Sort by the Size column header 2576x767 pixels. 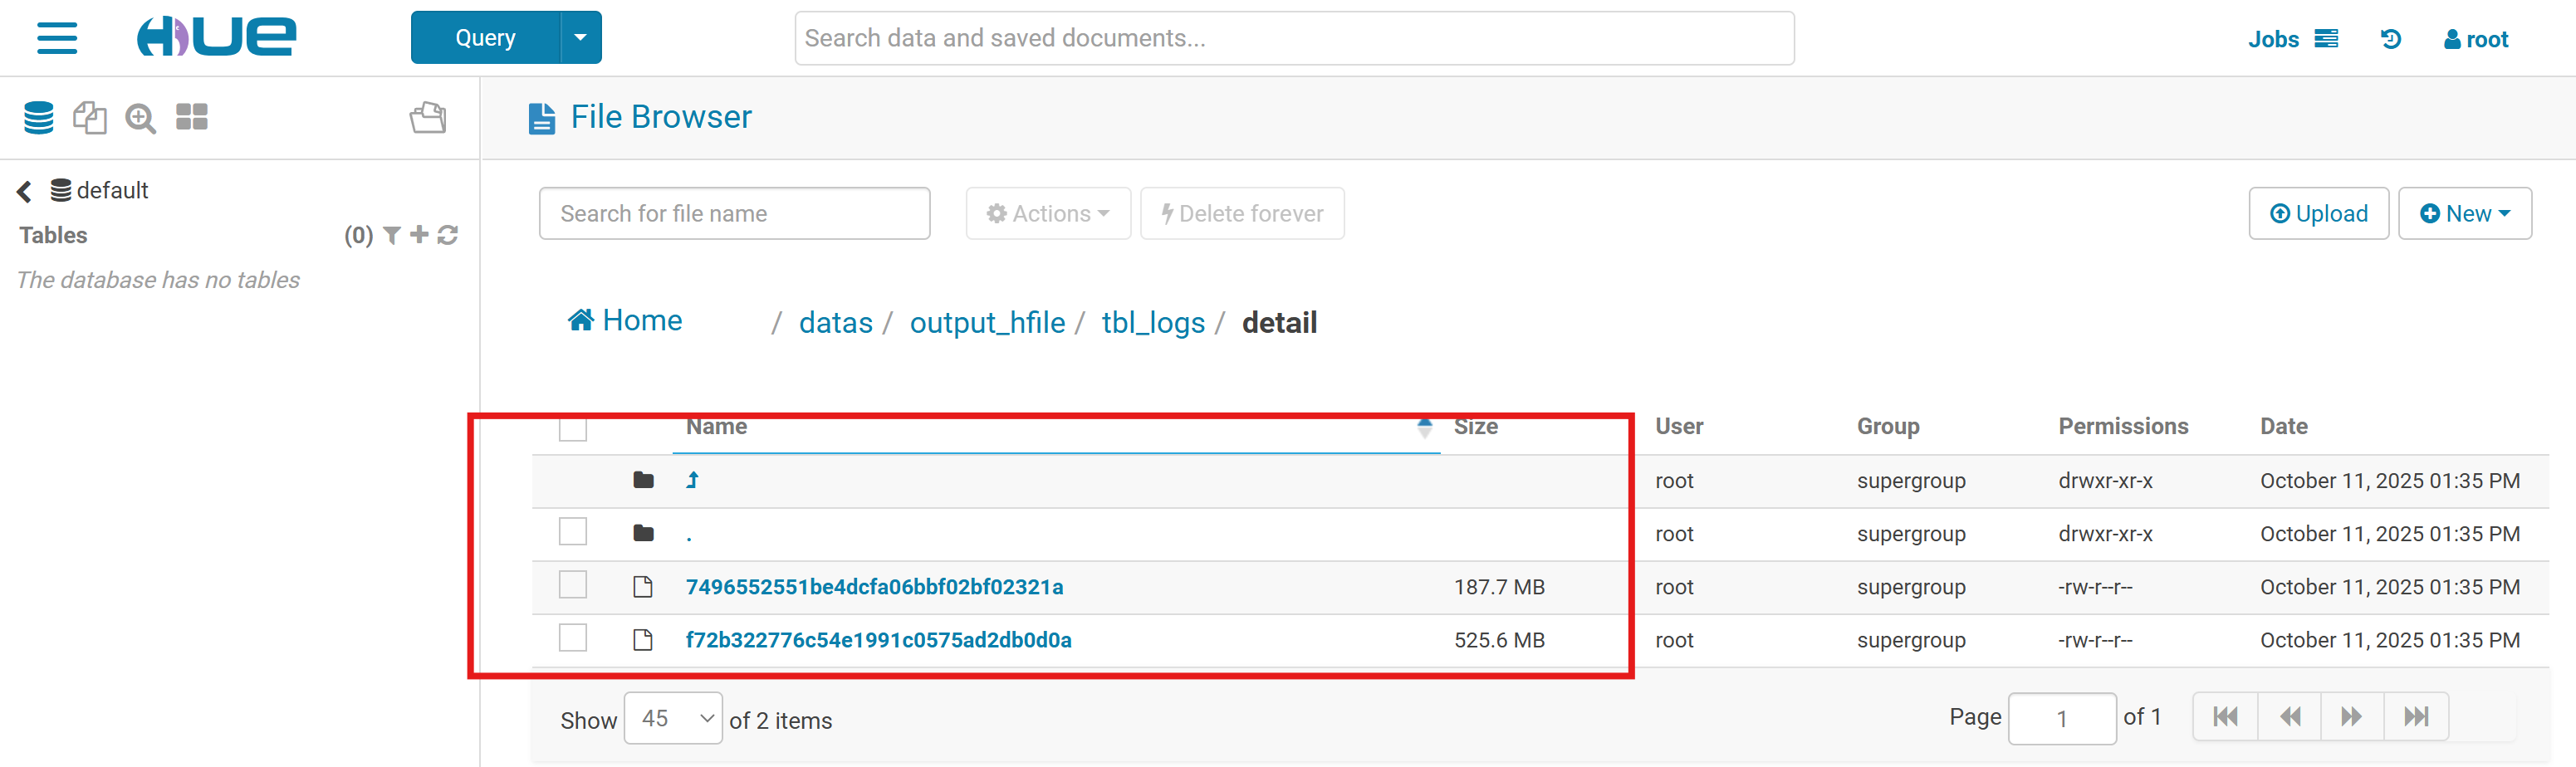tap(1476, 426)
